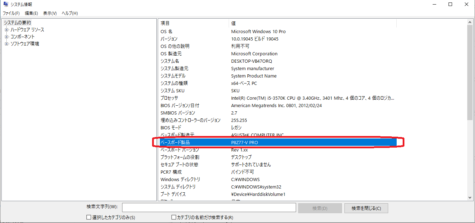475x223 pixels.
Task: Open the ファイル menu
Action: pos(11,13)
